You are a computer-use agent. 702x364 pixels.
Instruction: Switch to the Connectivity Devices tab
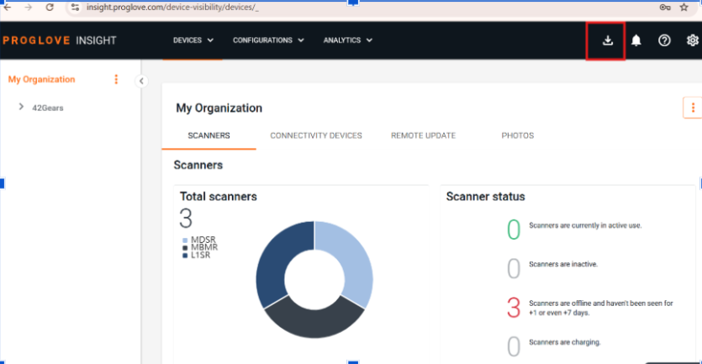(x=316, y=135)
